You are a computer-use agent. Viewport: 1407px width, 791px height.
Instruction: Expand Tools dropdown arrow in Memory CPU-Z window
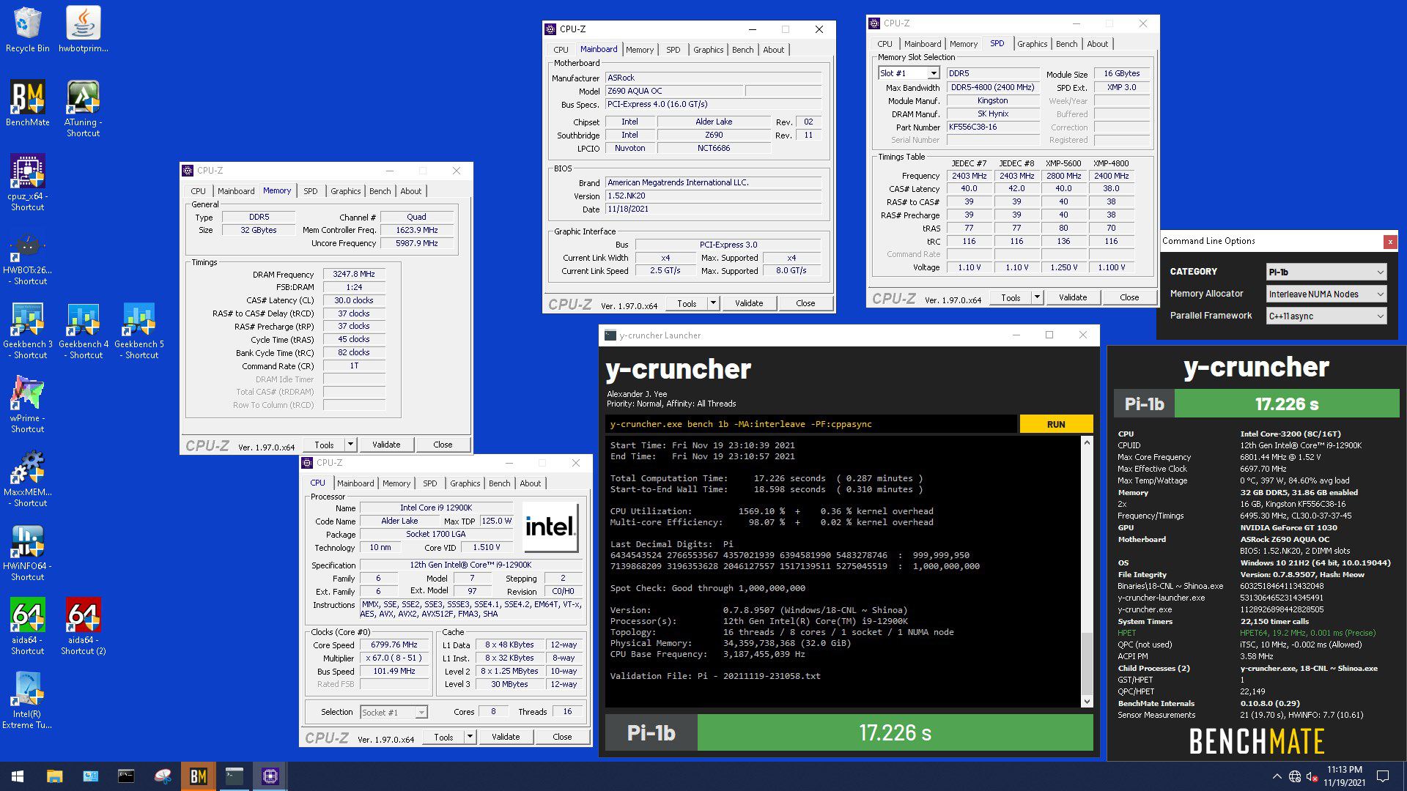350,445
